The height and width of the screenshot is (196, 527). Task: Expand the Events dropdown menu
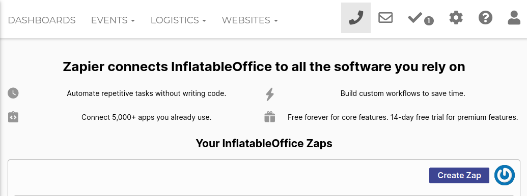[x=113, y=20]
